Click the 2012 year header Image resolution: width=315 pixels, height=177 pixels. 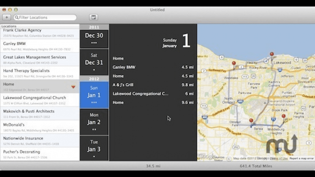94,79
